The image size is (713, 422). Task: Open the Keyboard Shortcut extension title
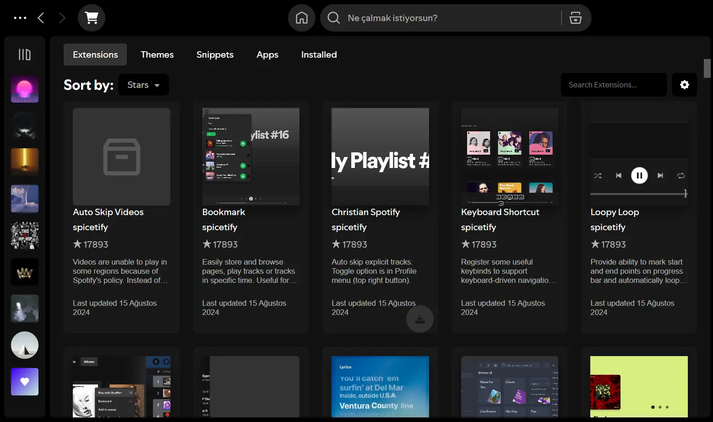tap(500, 212)
